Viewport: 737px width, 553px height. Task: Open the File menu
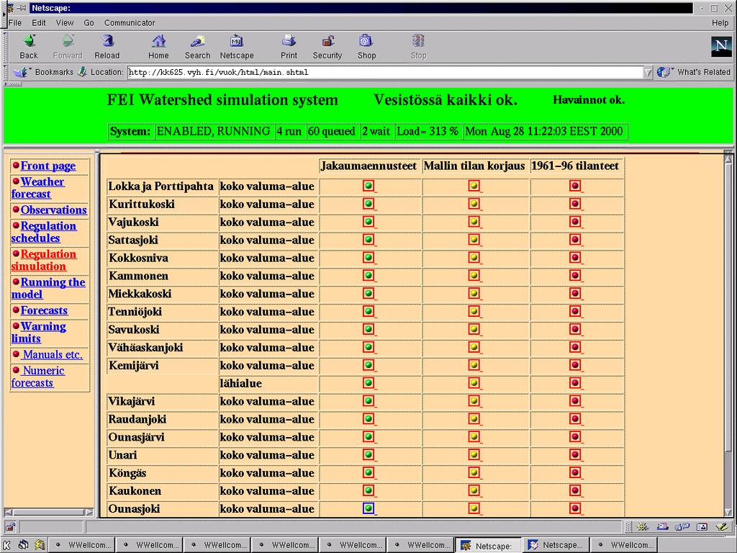(x=15, y=22)
